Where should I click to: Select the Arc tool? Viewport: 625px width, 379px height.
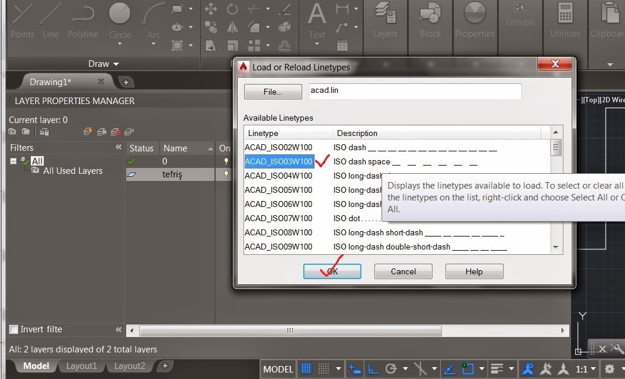(153, 20)
